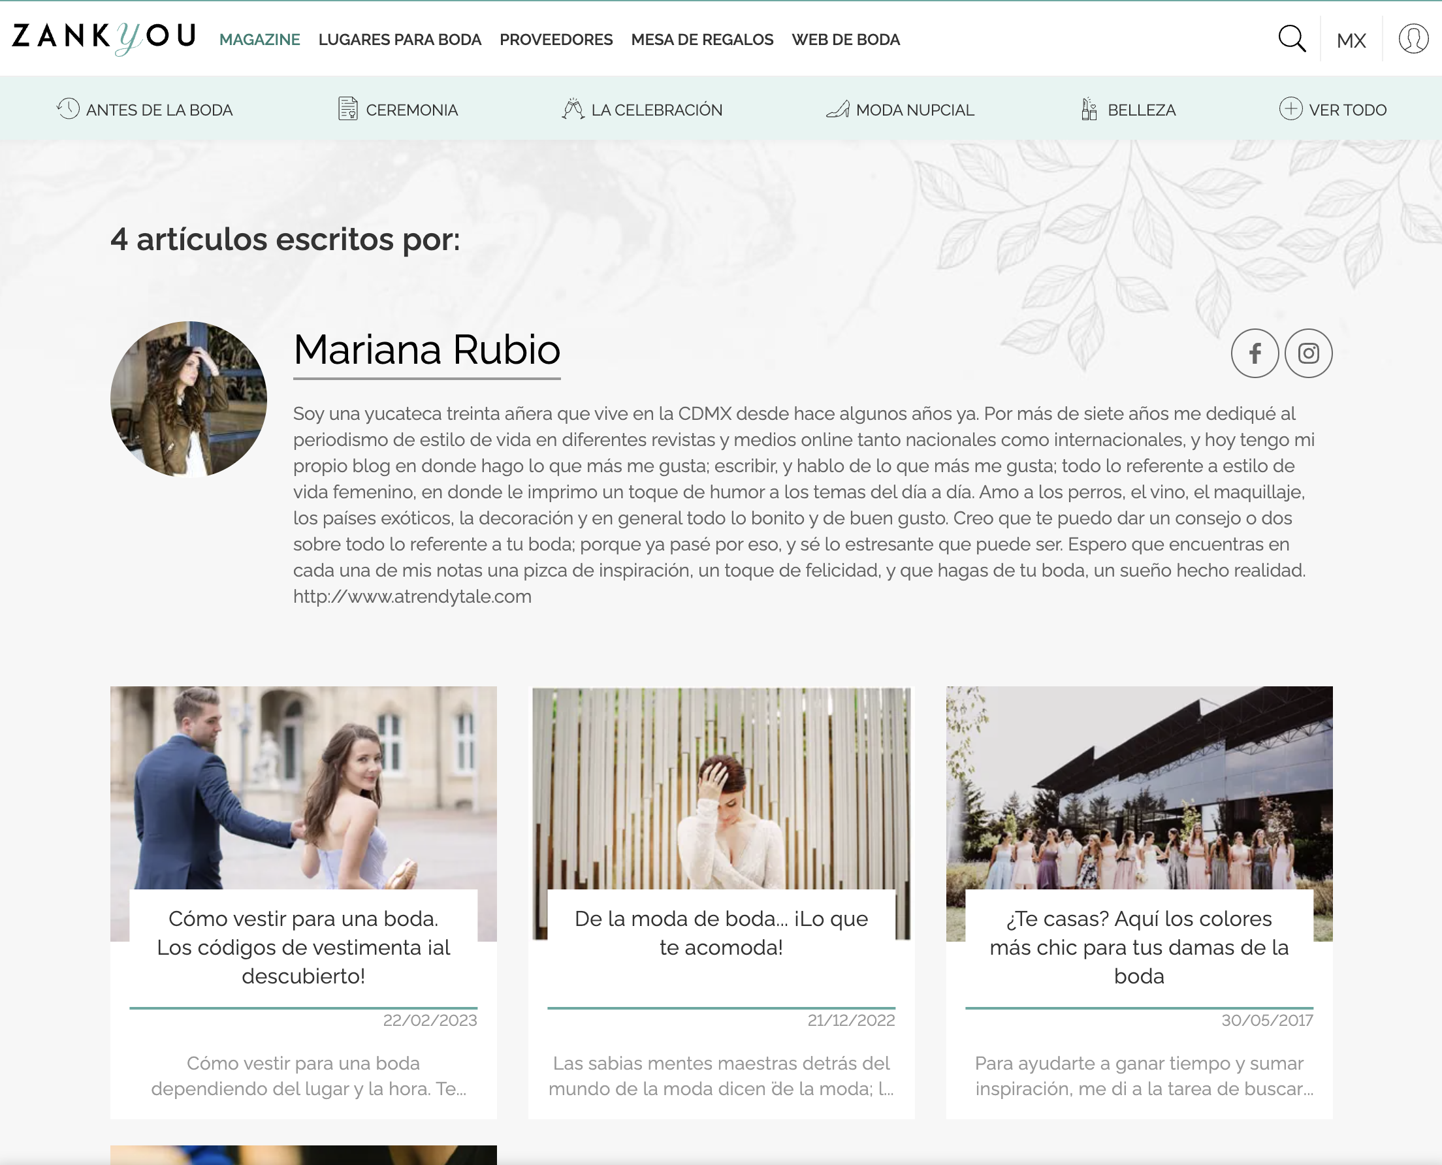Open Mariana Rubio's Facebook profile icon
1442x1165 pixels.
click(x=1255, y=353)
